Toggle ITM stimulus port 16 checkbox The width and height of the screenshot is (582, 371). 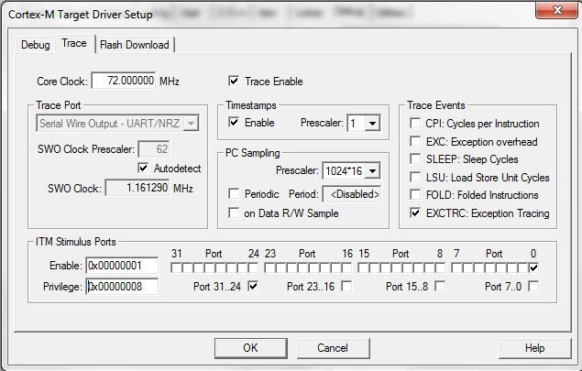pyautogui.click(x=346, y=267)
